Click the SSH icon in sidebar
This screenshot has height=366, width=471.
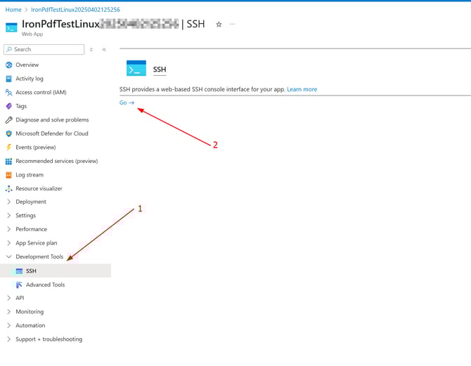pos(19,271)
